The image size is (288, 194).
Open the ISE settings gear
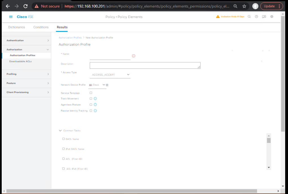click(x=272, y=17)
